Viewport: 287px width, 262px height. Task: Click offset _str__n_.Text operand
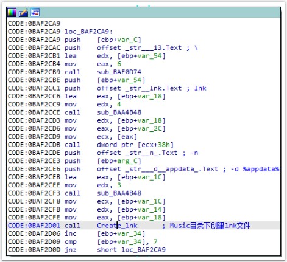pos(137,153)
